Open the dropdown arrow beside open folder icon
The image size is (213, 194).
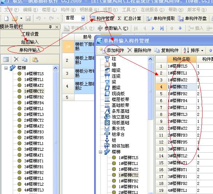[x=21, y=18]
